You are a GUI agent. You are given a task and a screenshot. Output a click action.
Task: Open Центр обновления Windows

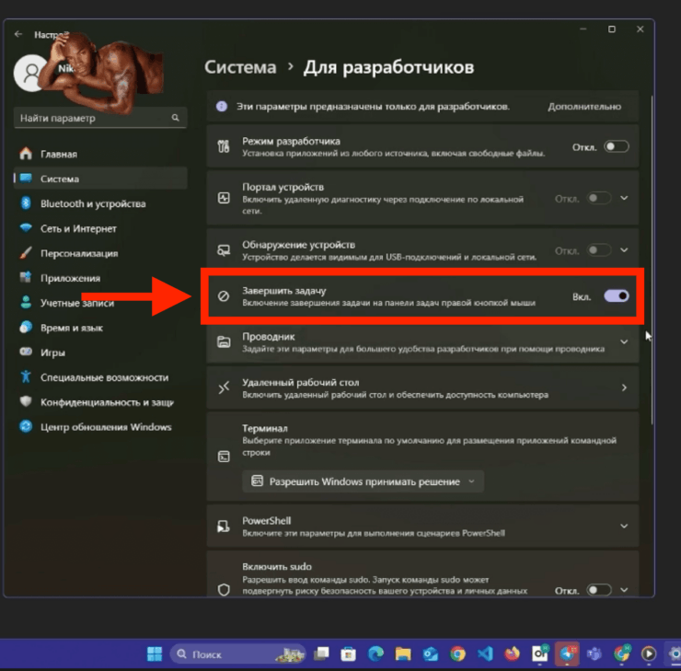click(105, 427)
